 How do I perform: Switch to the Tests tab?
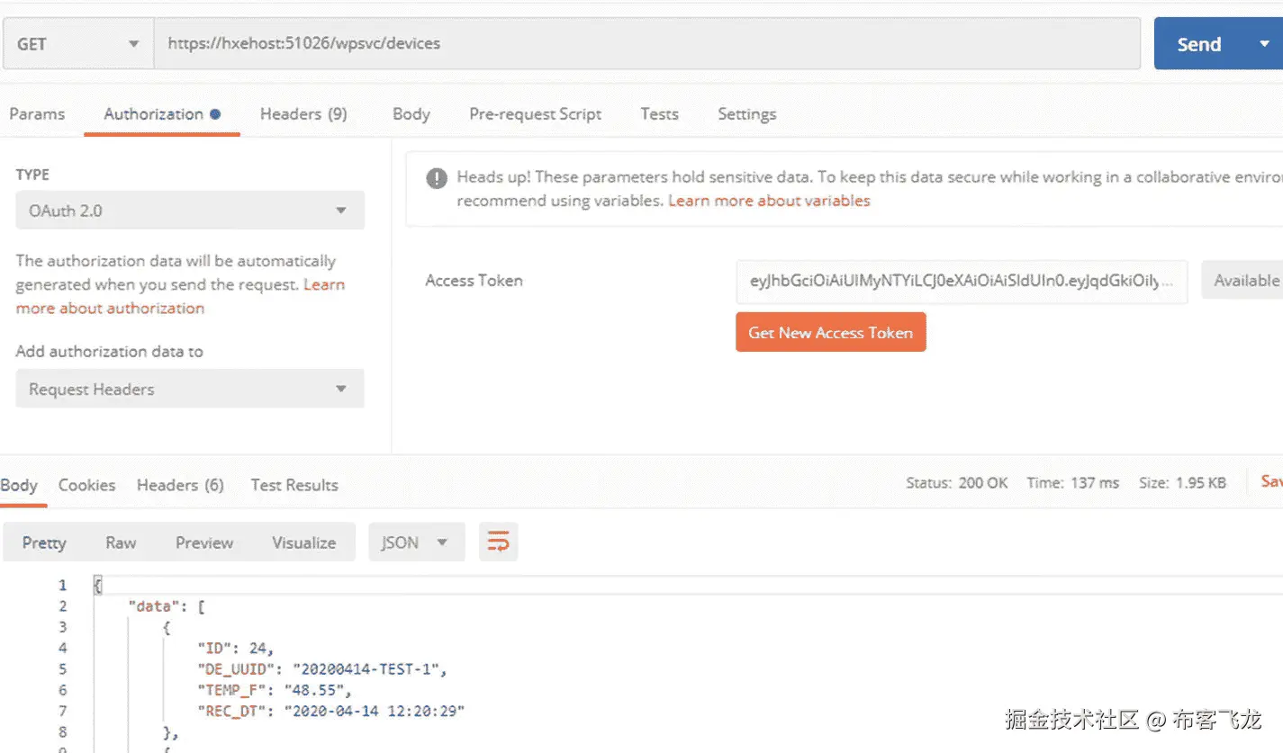click(659, 114)
